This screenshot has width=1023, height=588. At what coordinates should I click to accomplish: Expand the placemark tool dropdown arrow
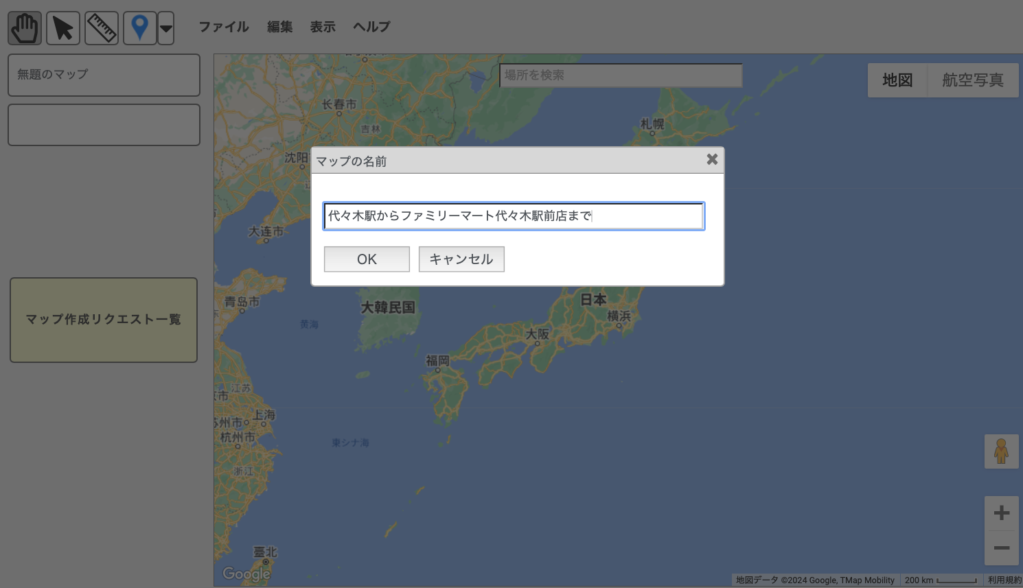pyautogui.click(x=165, y=28)
